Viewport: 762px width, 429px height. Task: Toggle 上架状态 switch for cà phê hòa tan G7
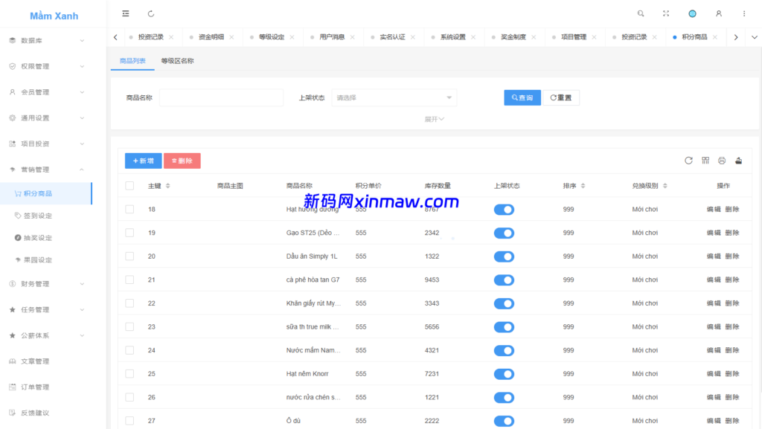[504, 280]
